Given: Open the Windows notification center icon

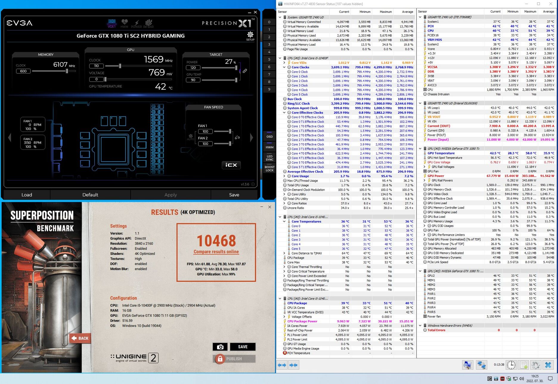Looking at the screenshot, I should [x=550, y=379].
